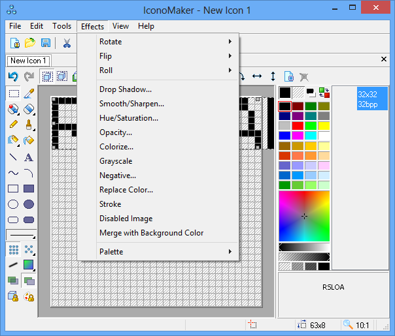Image resolution: width=395 pixels, height=336 pixels.
Task: Open the line width dropdown
Action: (22, 236)
